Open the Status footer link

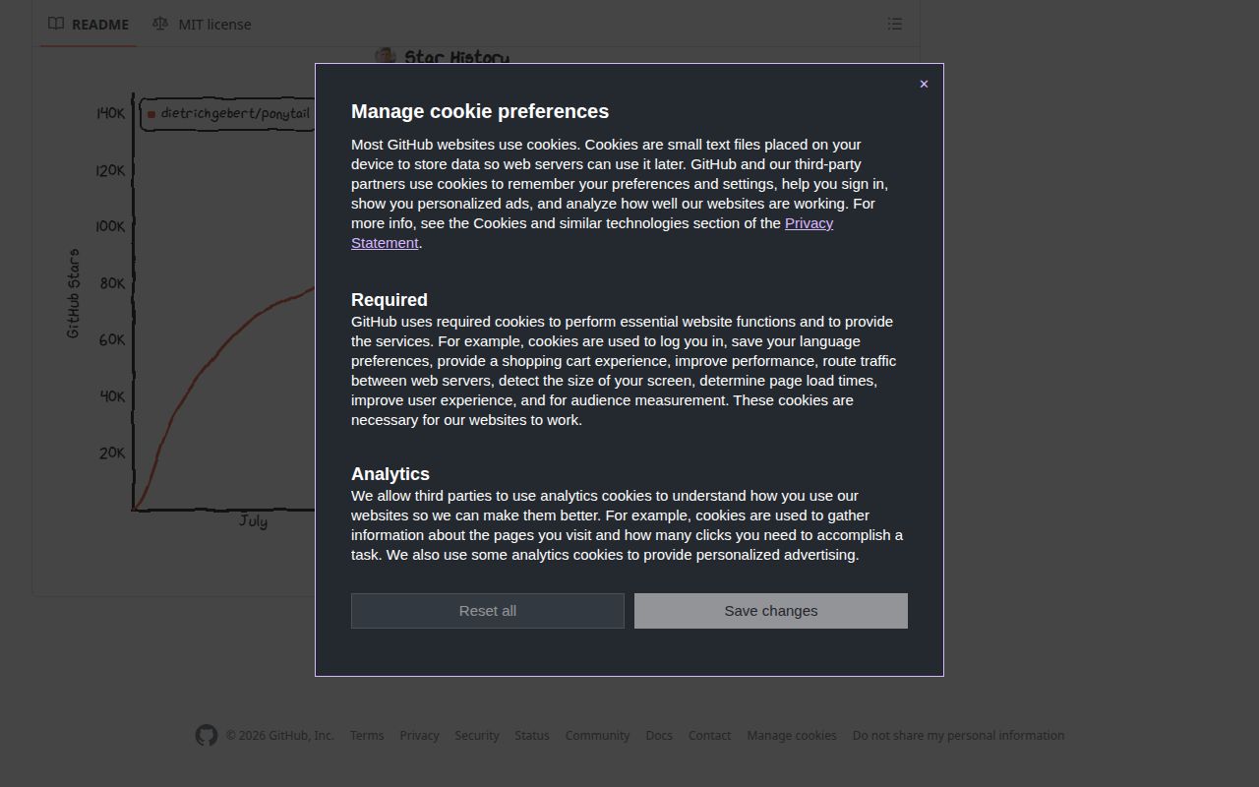pyautogui.click(x=532, y=735)
